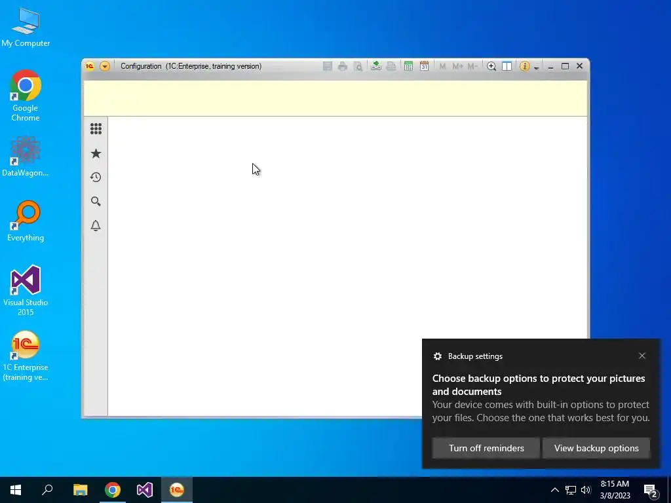Open History clock icon in sidebar
This screenshot has width=671, height=503.
click(x=96, y=177)
